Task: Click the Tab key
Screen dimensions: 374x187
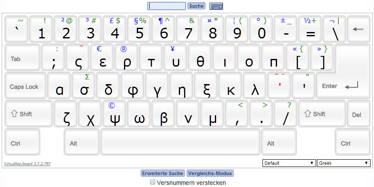Action: (22, 58)
